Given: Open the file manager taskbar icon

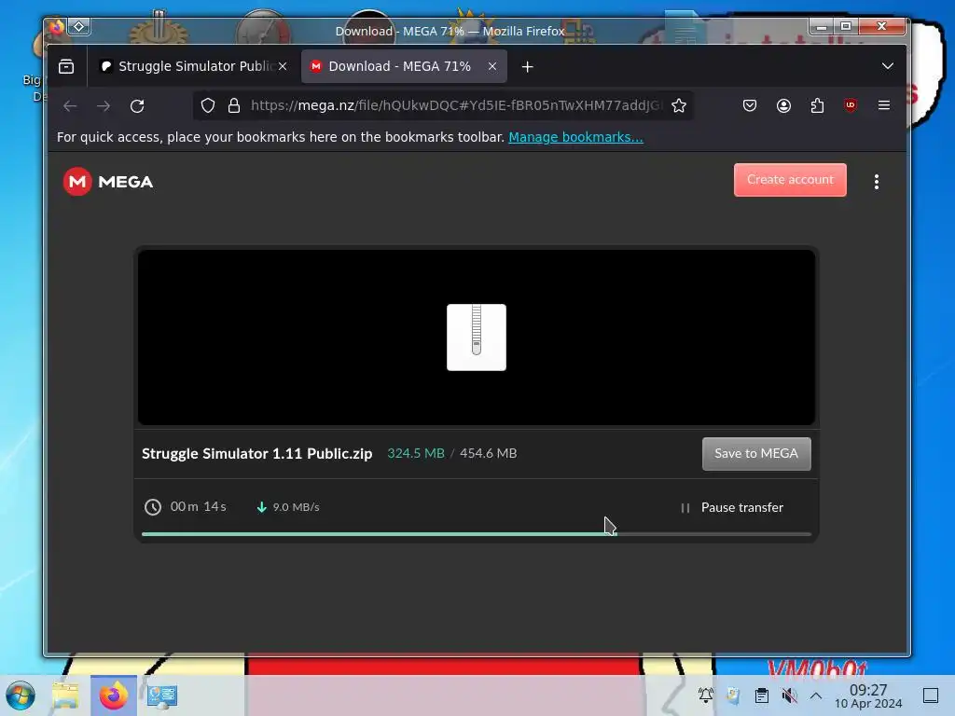Looking at the screenshot, I should tap(66, 695).
